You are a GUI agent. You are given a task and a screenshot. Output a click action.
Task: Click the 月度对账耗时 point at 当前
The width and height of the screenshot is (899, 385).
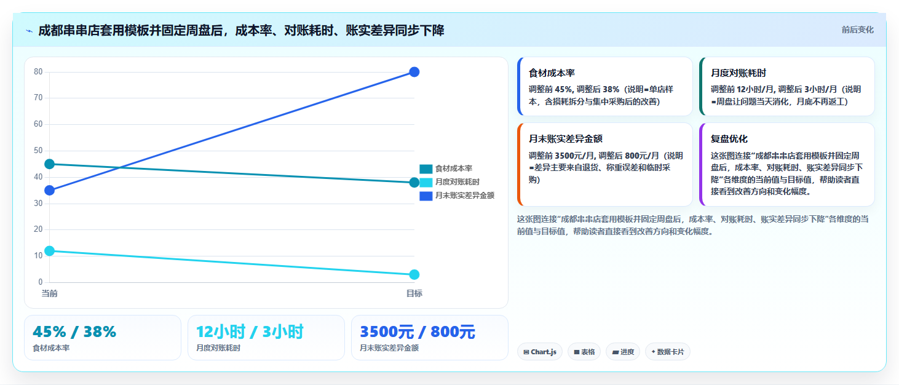50,251
